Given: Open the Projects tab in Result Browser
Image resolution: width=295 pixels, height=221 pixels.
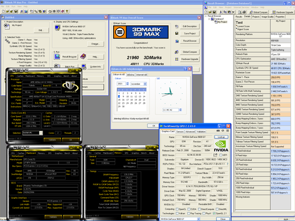Looking at the screenshot, I should pyautogui.click(x=256, y=17).
